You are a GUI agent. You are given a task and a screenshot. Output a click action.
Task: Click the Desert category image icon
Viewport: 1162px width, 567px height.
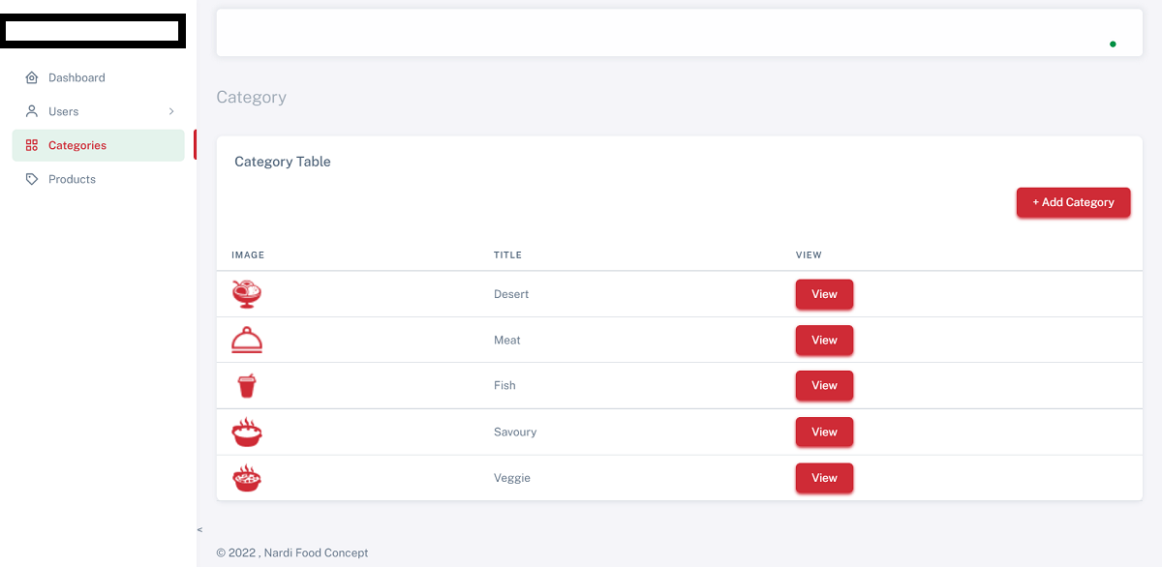(x=247, y=294)
